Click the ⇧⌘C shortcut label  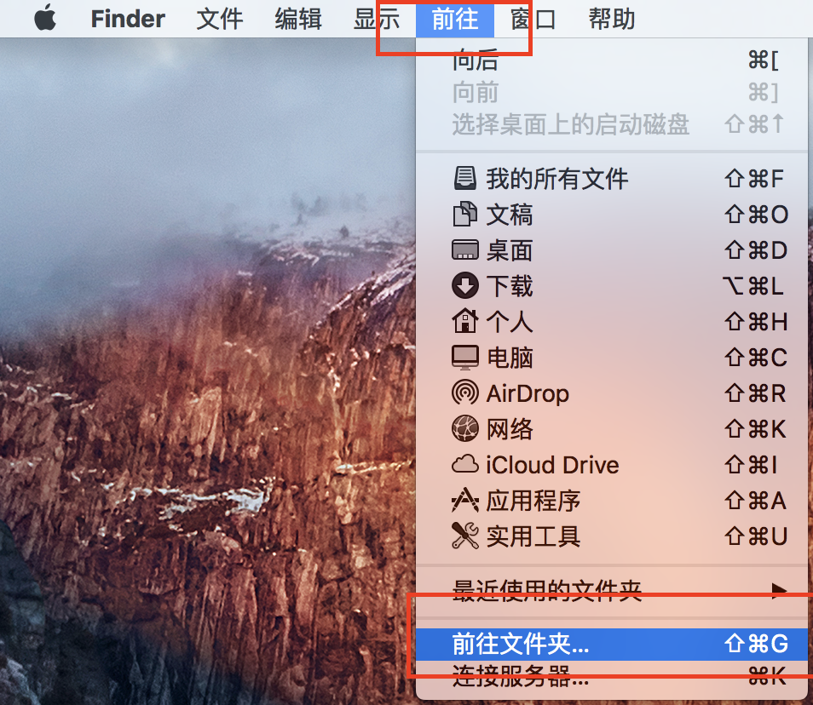(756, 358)
